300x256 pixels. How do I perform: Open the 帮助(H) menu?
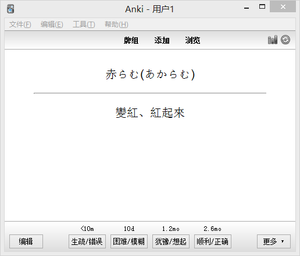pyautogui.click(x=116, y=24)
